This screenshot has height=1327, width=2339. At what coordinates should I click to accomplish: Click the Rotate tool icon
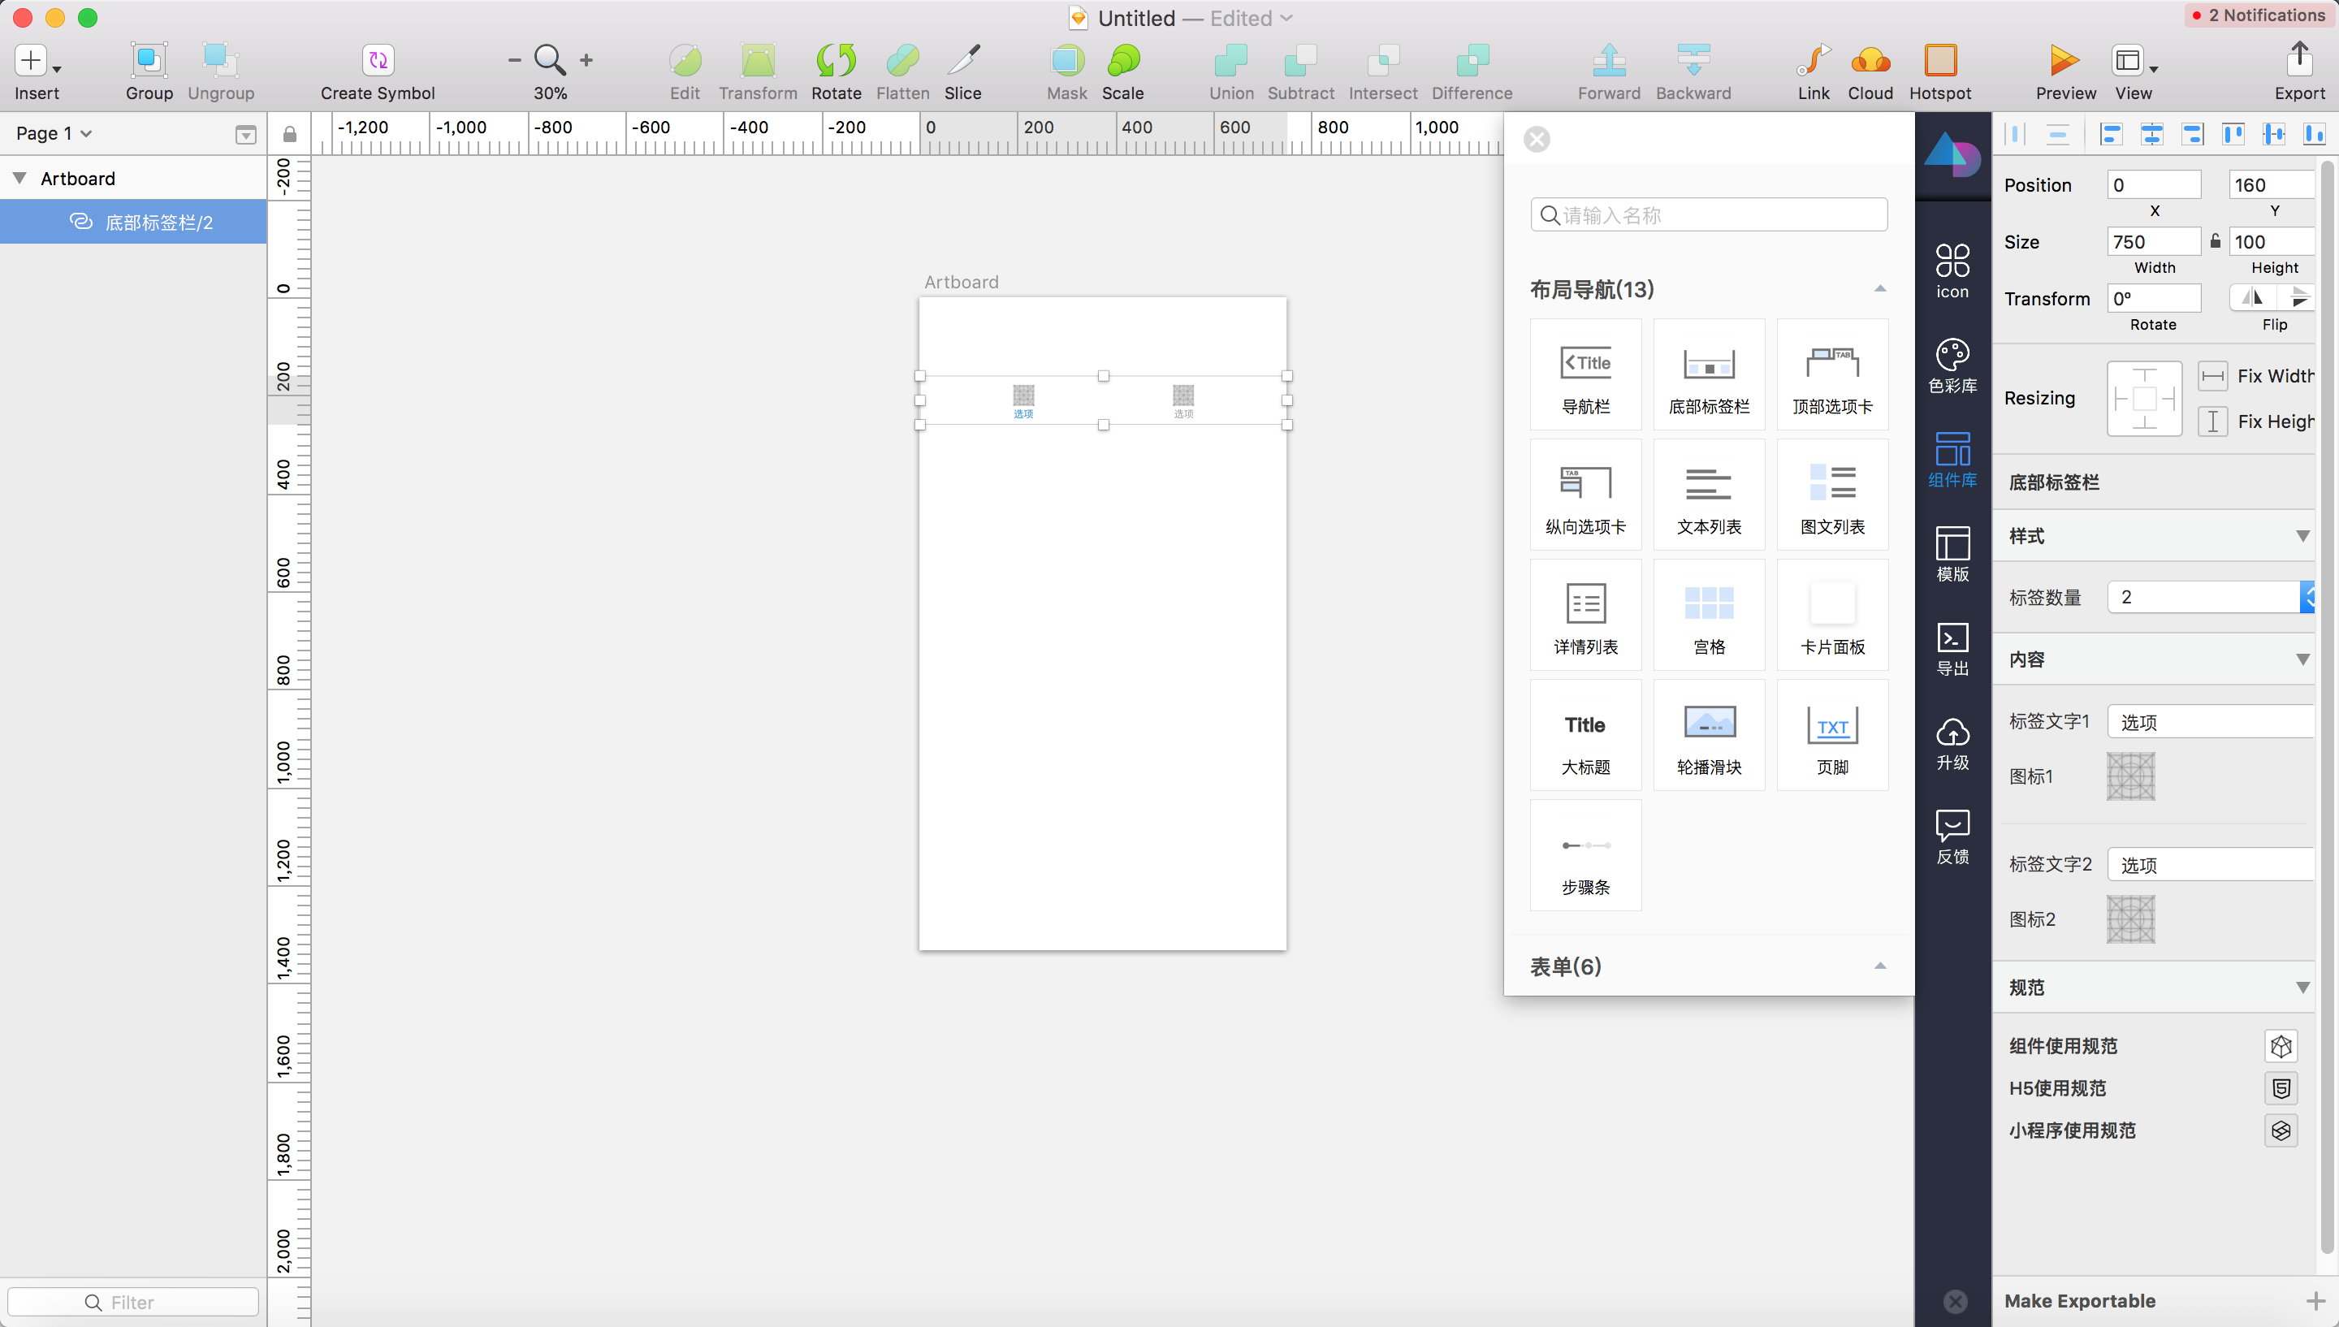836,61
